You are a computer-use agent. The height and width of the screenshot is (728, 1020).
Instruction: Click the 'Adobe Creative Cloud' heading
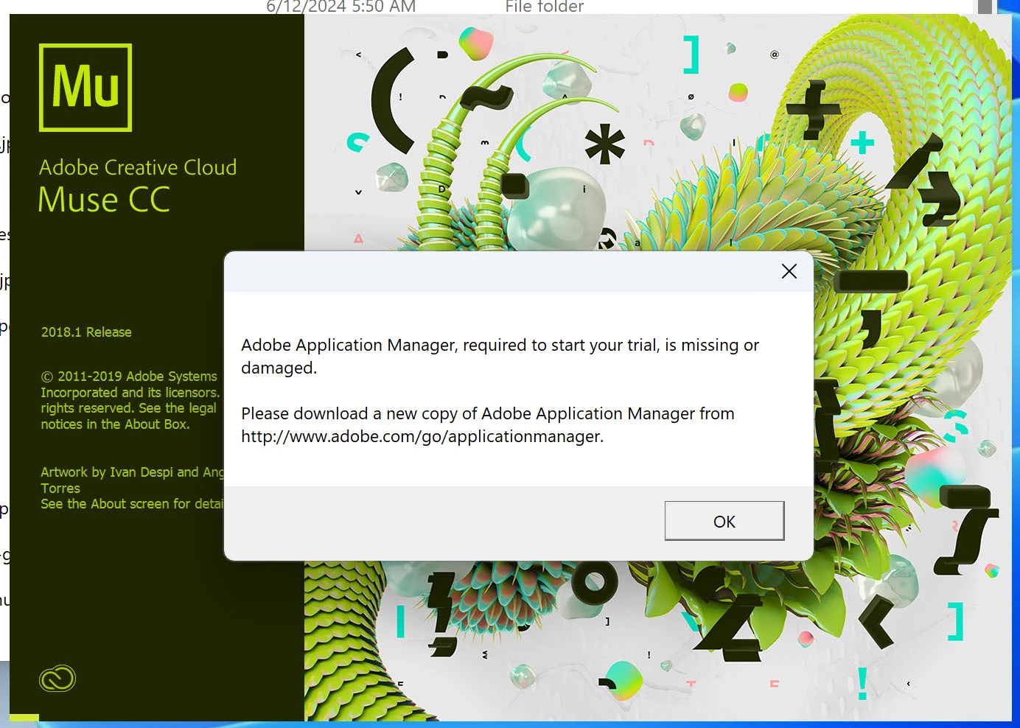(138, 167)
